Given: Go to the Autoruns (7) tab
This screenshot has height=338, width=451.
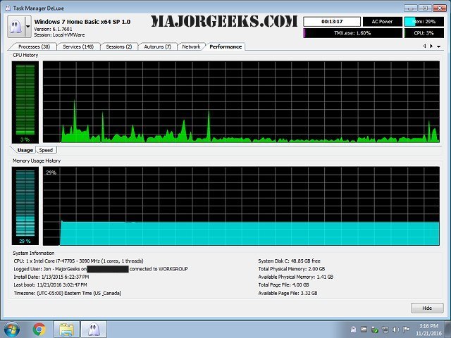Looking at the screenshot, I should click(157, 46).
